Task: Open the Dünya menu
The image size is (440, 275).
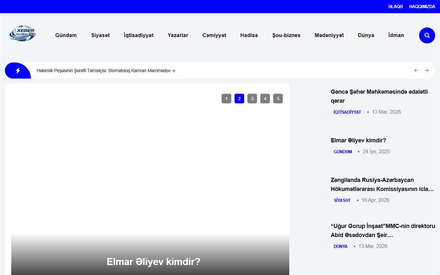Action: pos(366,35)
